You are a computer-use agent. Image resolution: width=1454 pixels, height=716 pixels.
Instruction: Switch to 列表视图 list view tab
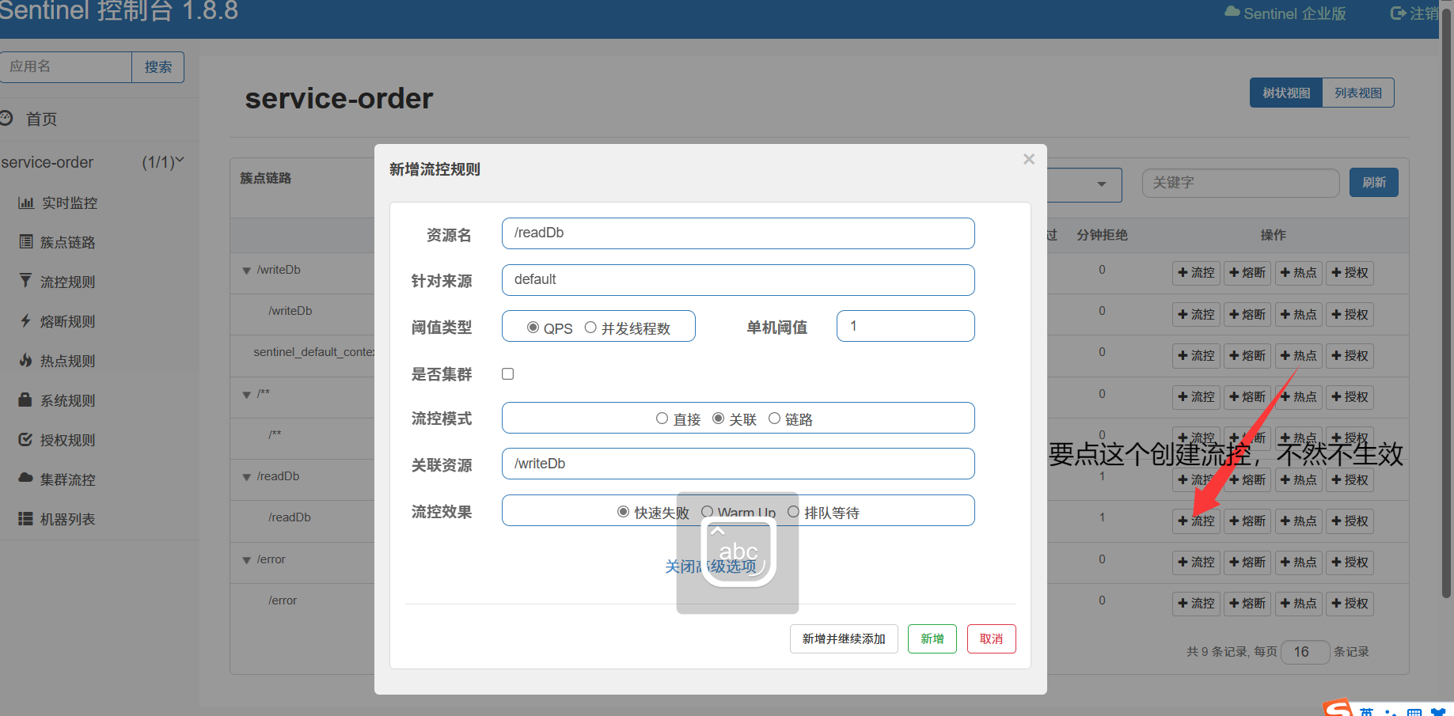(1357, 93)
